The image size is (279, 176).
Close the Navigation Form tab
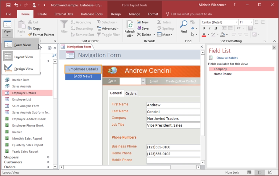pos(202,47)
